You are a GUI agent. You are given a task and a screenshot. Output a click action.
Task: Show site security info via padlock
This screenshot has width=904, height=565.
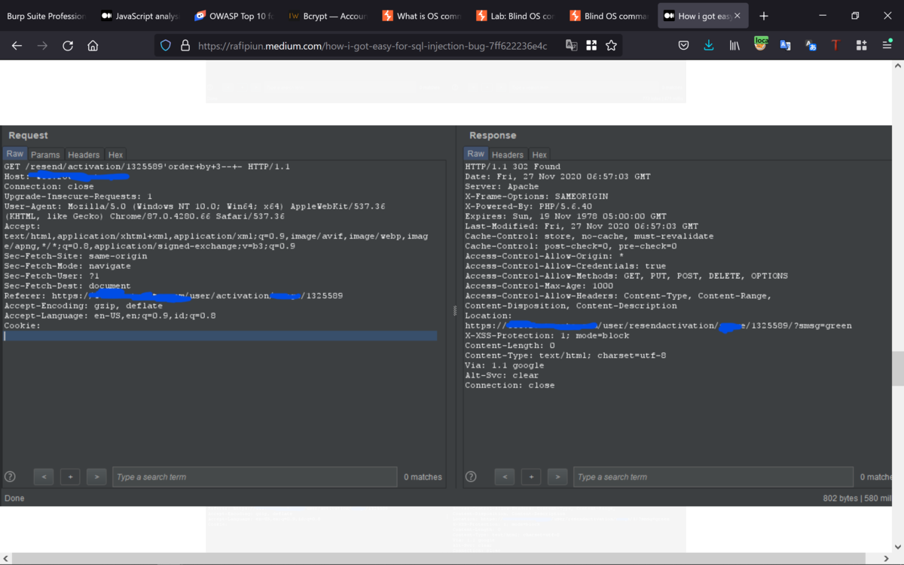(x=185, y=46)
